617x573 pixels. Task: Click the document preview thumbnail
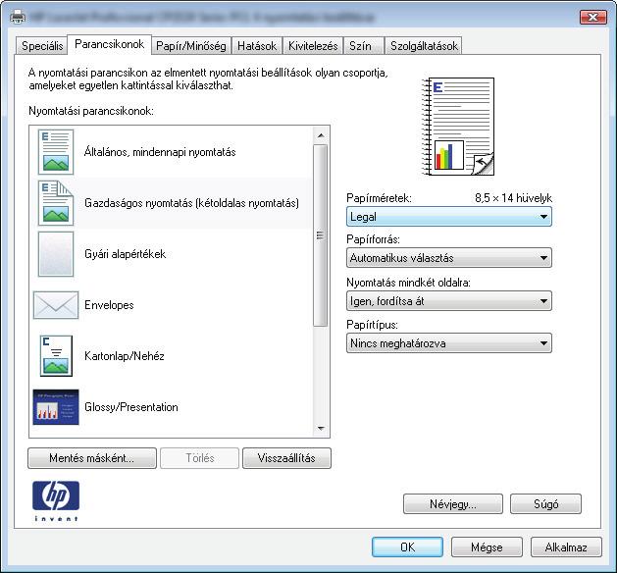(x=458, y=127)
